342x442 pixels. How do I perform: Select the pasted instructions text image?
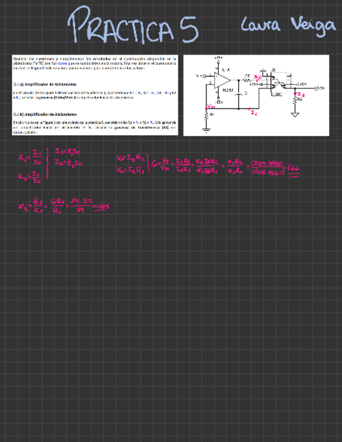pyautogui.click(x=94, y=95)
